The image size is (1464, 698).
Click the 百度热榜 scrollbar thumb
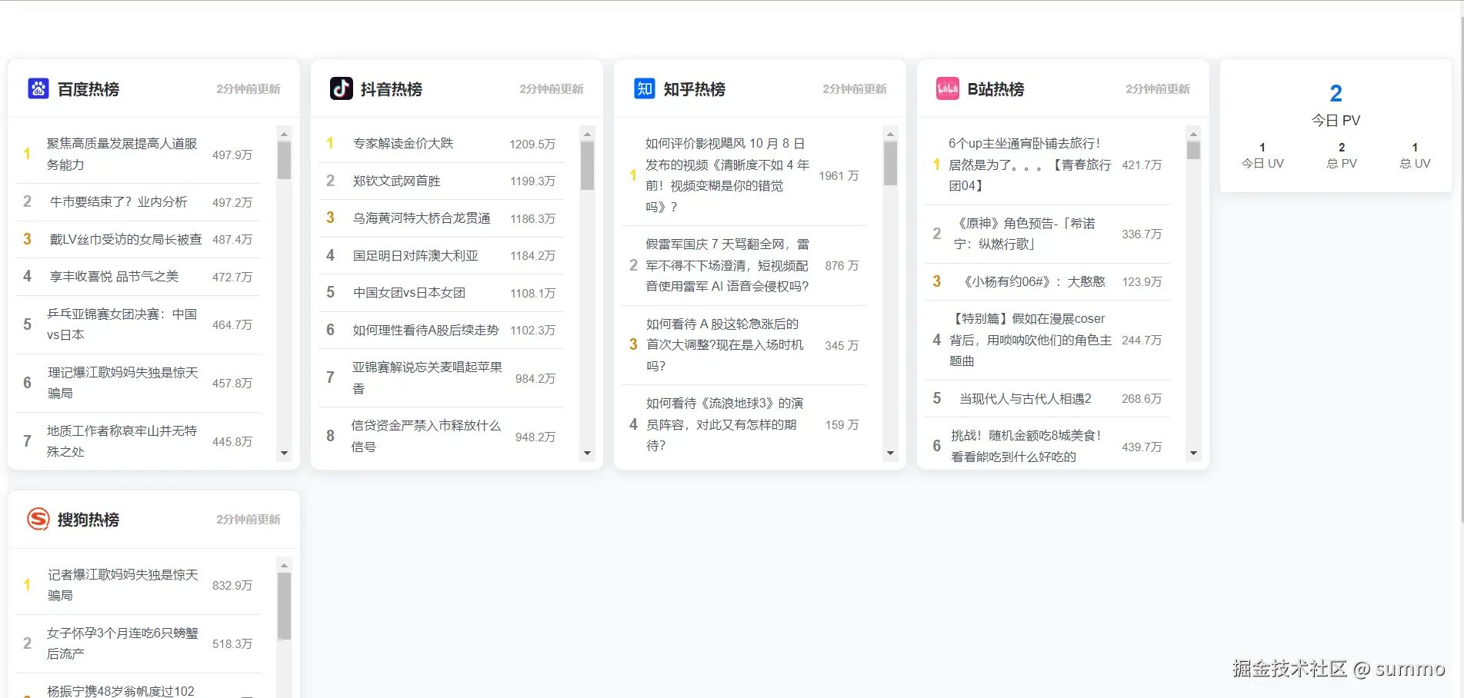tap(284, 160)
